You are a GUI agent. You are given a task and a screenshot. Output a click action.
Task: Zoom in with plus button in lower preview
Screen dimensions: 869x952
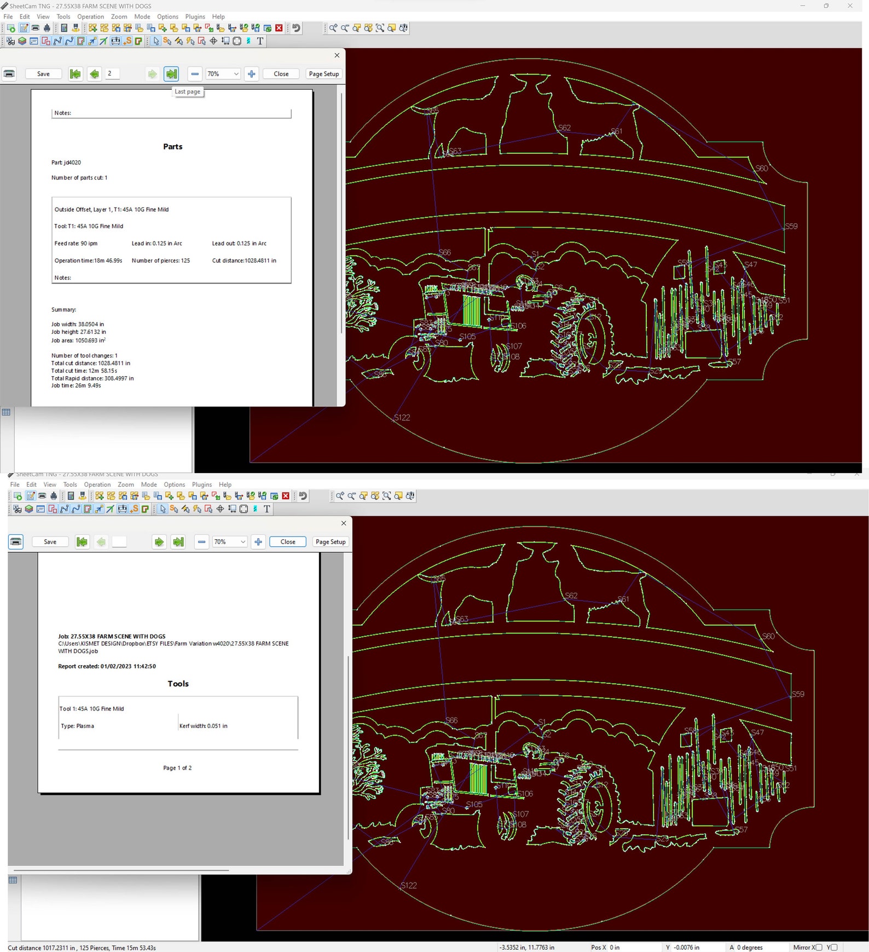pos(258,542)
